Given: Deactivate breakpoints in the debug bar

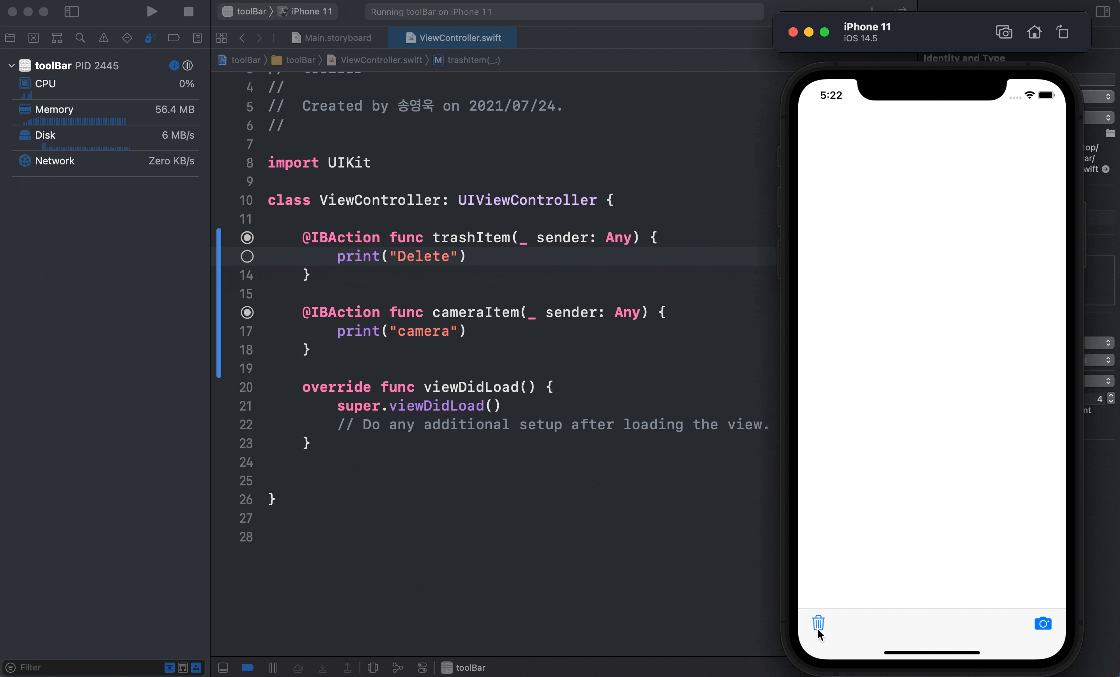Looking at the screenshot, I should (x=248, y=668).
